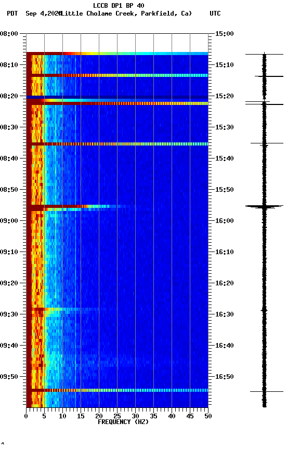
Task: Click the 09:00 PDT time label
Action: 9,221
